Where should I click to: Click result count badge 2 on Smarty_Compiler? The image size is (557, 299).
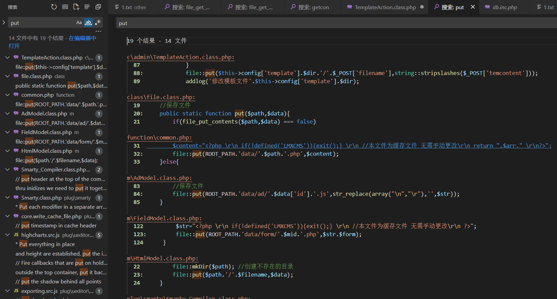[99, 170]
